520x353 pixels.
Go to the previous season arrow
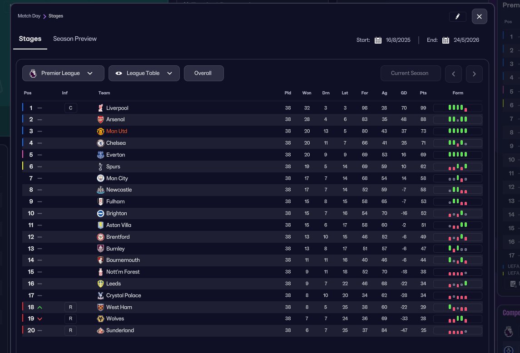(453, 74)
